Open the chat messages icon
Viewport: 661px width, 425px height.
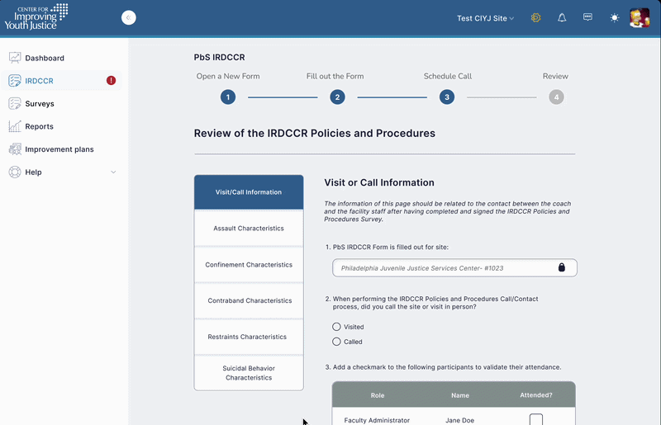[587, 17]
